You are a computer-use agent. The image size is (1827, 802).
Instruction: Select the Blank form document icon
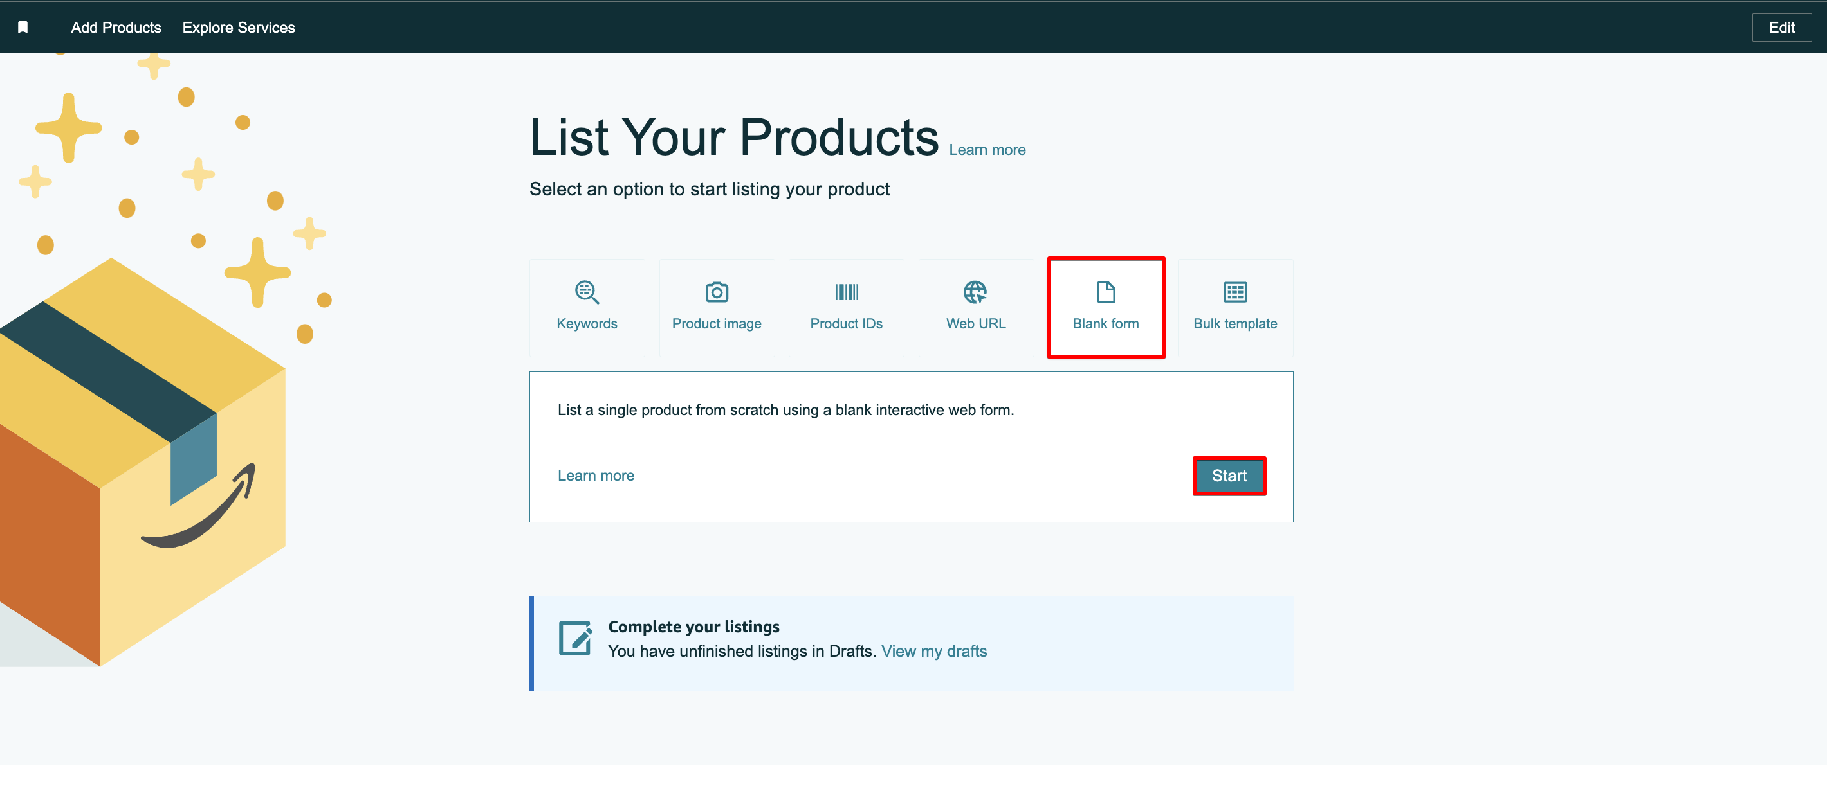click(1105, 292)
